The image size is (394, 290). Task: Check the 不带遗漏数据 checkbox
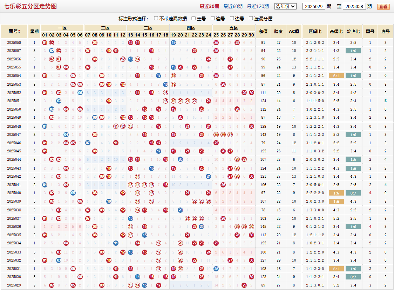click(156, 18)
